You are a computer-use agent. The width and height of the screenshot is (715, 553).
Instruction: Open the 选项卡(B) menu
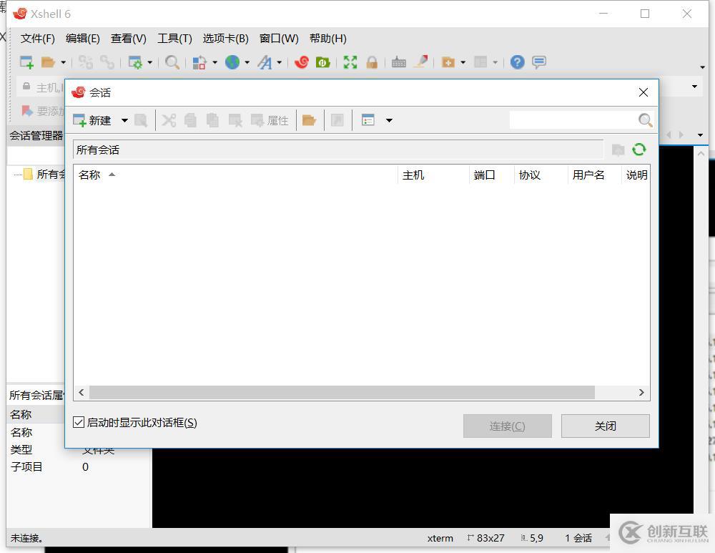(x=225, y=39)
